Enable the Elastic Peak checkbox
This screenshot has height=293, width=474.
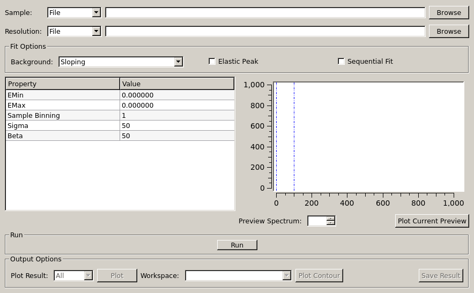(212, 62)
